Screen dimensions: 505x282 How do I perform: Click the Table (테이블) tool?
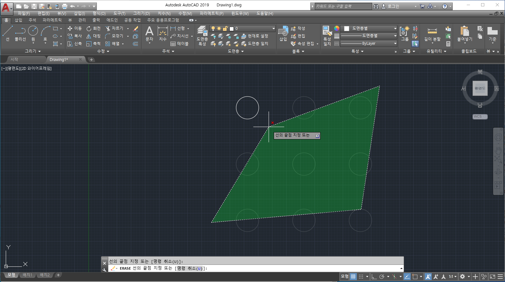pyautogui.click(x=179, y=44)
